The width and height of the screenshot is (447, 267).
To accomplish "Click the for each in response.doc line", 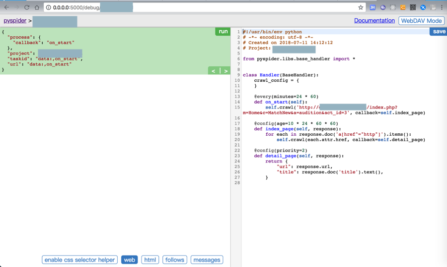I will pyautogui.click(x=338, y=135).
